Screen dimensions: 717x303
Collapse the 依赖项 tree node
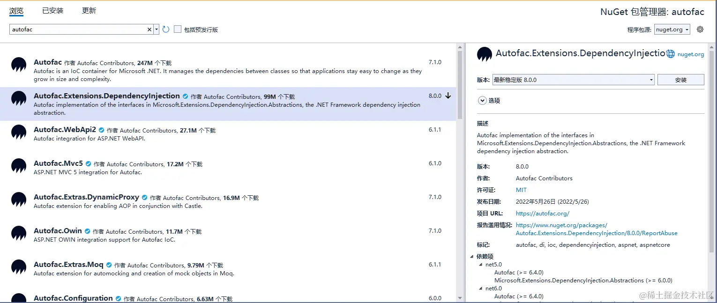tap(472, 256)
